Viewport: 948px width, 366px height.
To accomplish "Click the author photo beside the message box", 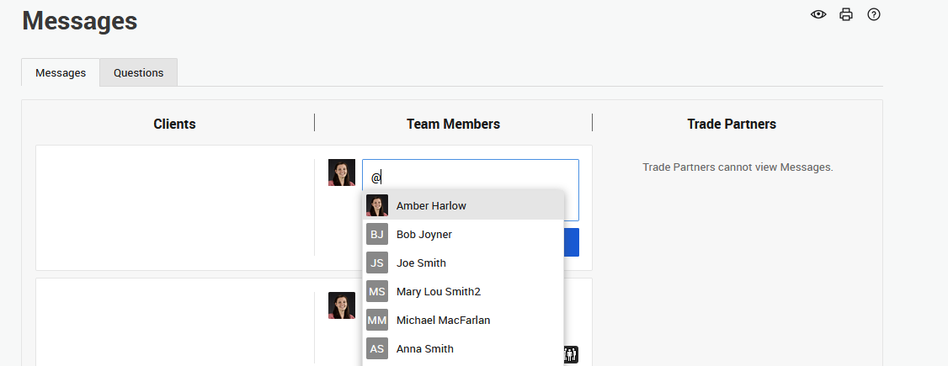I will coord(342,172).
